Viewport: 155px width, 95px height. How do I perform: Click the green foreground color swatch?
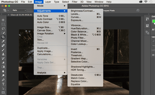(153, 21)
